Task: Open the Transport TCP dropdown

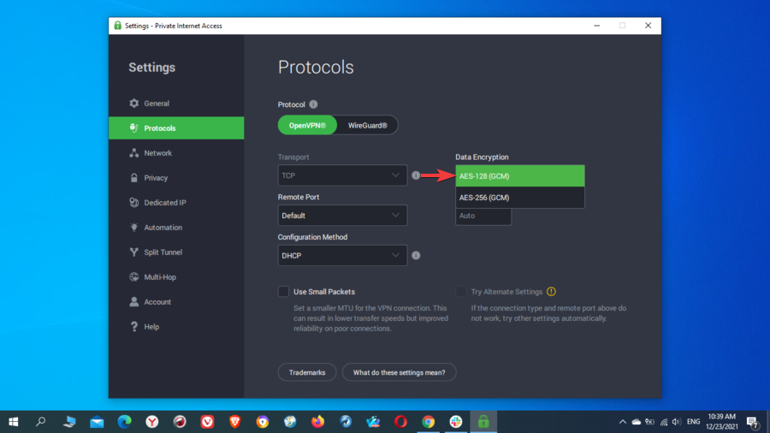Action: click(x=342, y=175)
